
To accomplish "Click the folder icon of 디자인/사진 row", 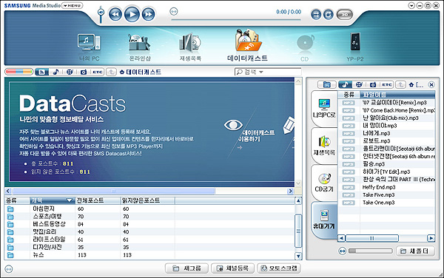I will coord(10,247).
